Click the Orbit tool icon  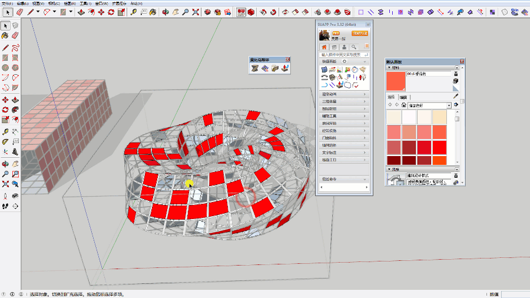pos(165,12)
